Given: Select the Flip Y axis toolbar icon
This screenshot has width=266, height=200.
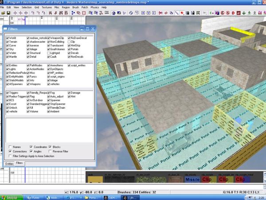Looking at the screenshot, I should pos(21,13).
